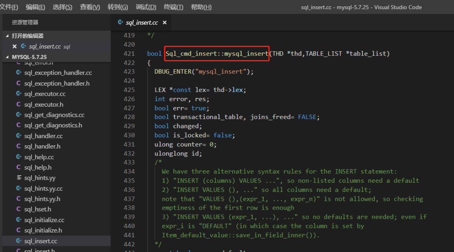Click the 资源管理器 panel title
The width and height of the screenshot is (454, 252).
(x=25, y=23)
